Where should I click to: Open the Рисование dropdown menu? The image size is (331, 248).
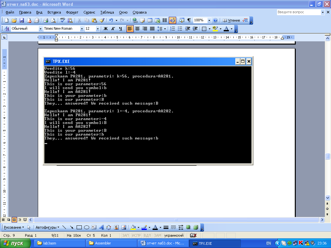[14, 227]
